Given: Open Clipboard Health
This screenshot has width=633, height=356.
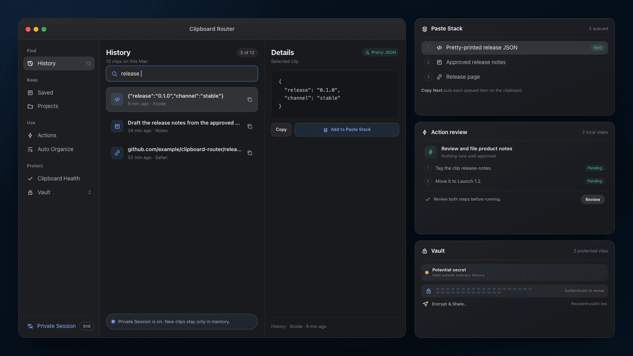Looking at the screenshot, I should (x=59, y=178).
